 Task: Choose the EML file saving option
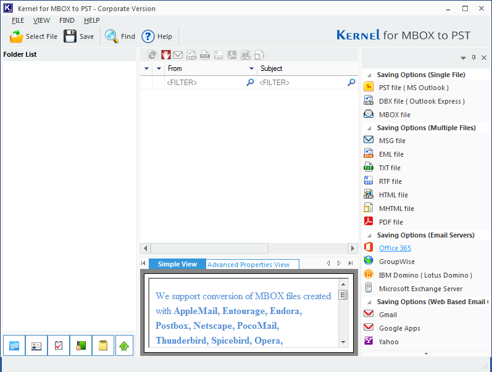click(391, 154)
